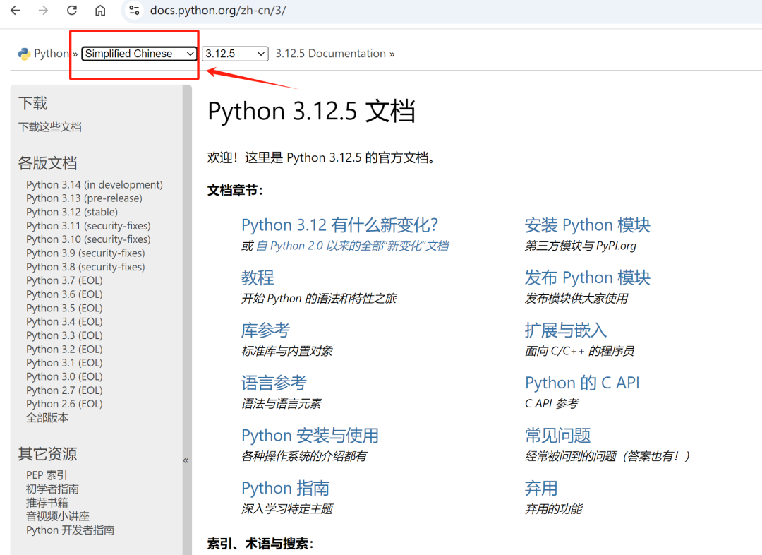Open 自 Python 2.0 以来的全部新变化 link

tap(352, 246)
